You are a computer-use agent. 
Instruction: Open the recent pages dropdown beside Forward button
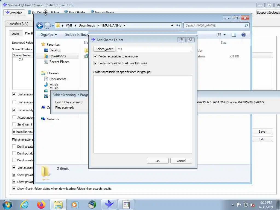[x=53, y=25]
